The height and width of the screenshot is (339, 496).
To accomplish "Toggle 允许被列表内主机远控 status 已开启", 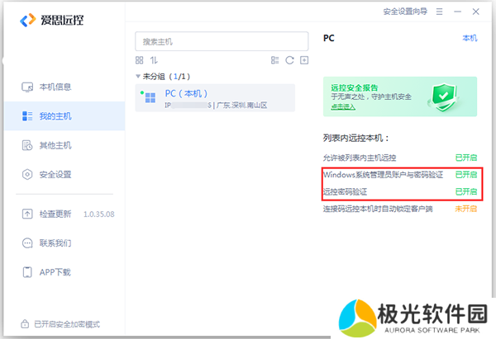I will 465,157.
